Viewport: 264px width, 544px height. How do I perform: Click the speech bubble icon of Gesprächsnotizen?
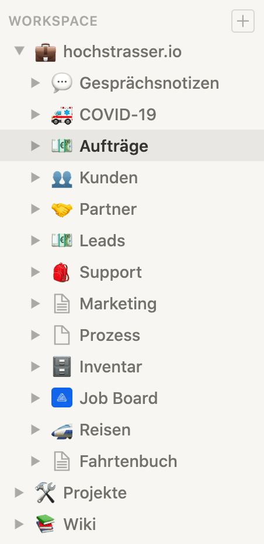coord(62,83)
